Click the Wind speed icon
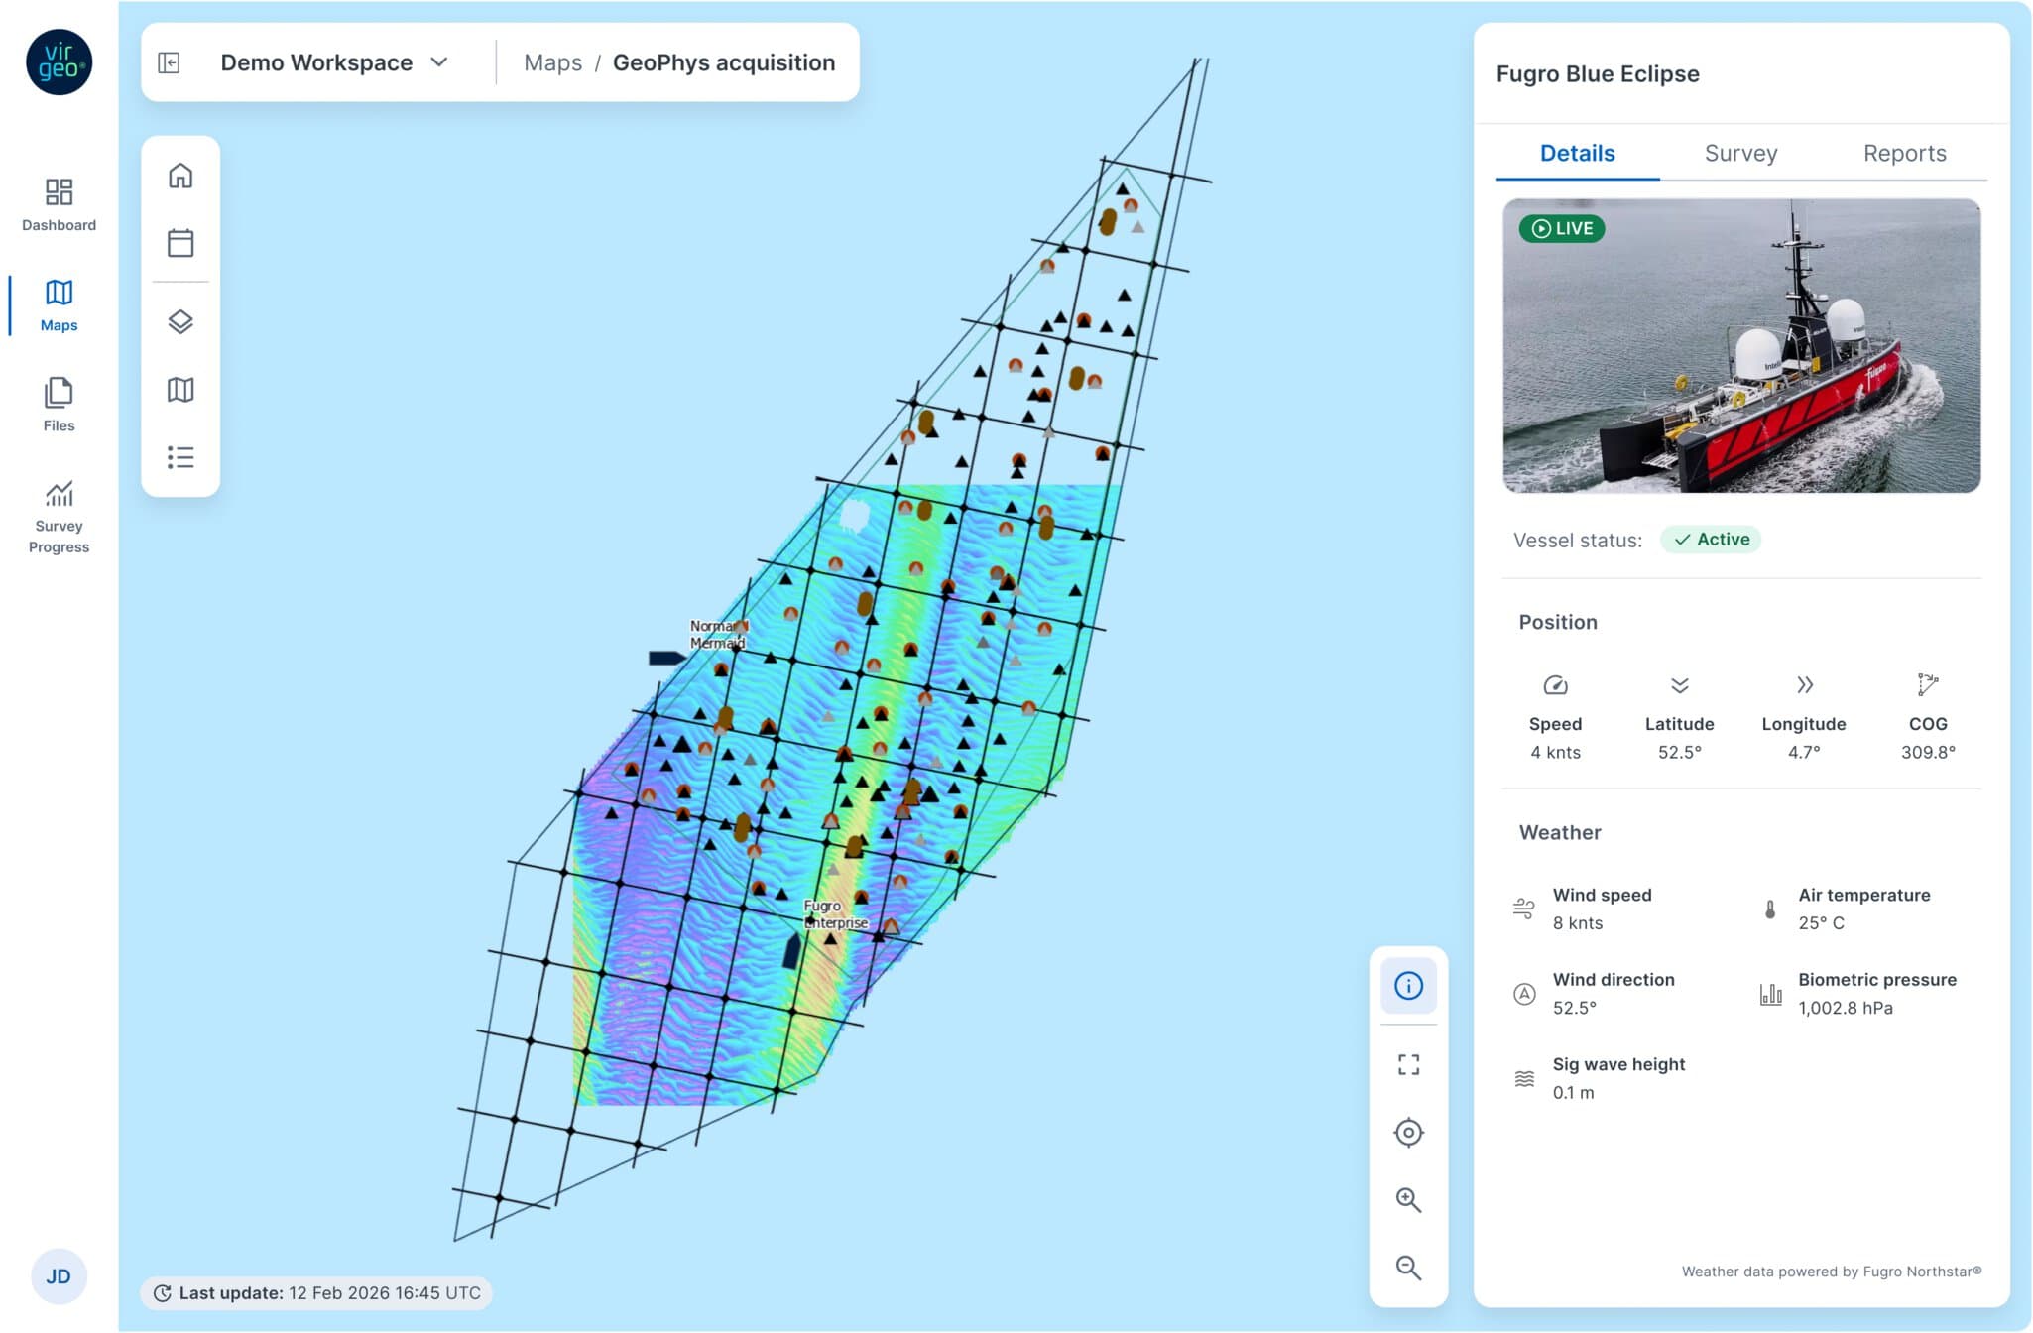The width and height of the screenshot is (2033, 1333). [1524, 909]
